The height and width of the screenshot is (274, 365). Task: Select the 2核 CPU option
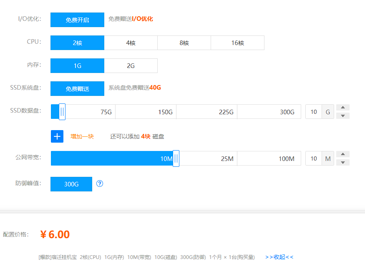pyautogui.click(x=77, y=43)
